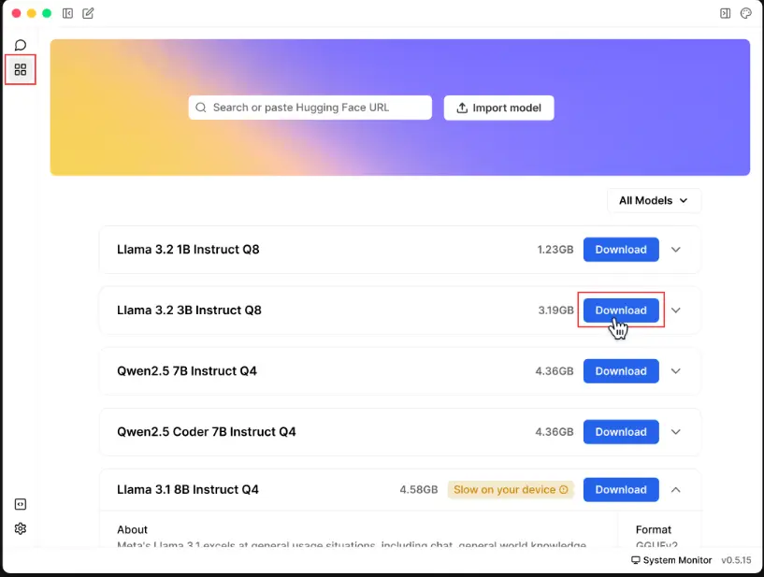Download Qwen2.5 Coder 7B Instruct Q4
Image resolution: width=764 pixels, height=577 pixels.
pos(621,432)
